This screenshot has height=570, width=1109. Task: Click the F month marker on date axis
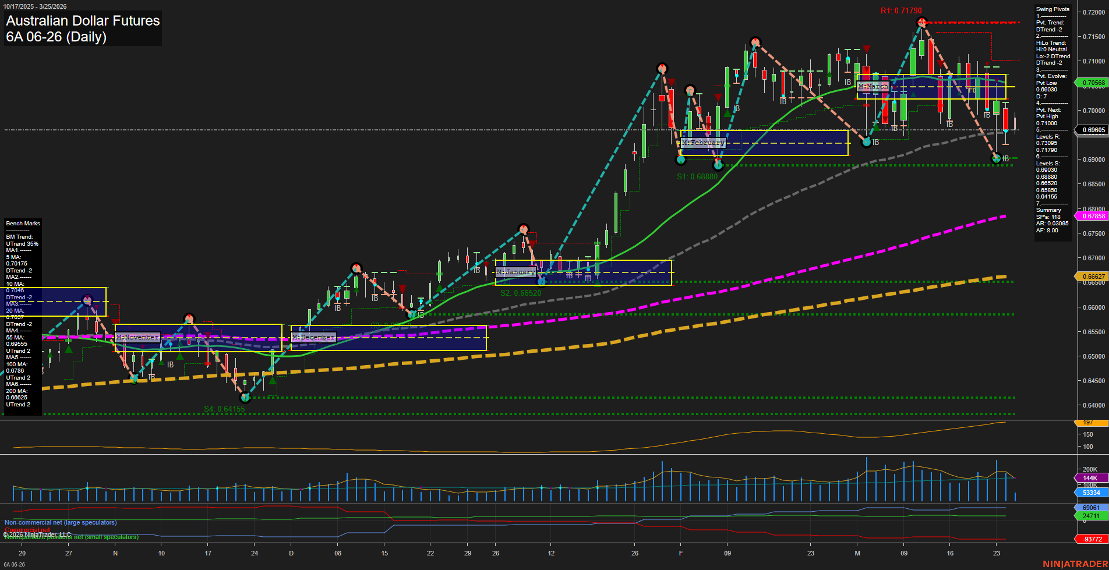tap(681, 553)
